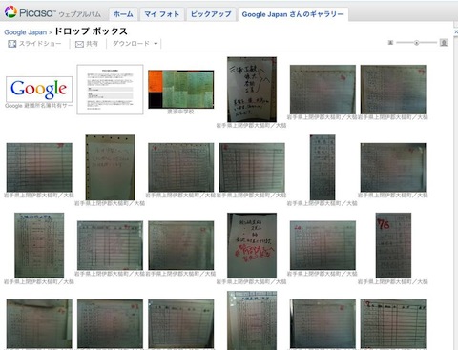Click the スライドショー text link
Screen dimensions: 458x350
(40, 44)
